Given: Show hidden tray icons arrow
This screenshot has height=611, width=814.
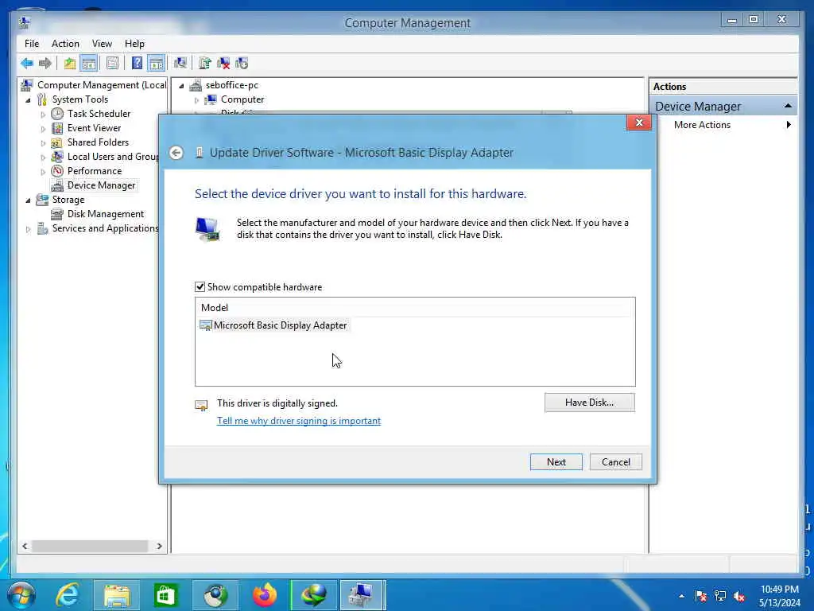Looking at the screenshot, I should [x=681, y=597].
